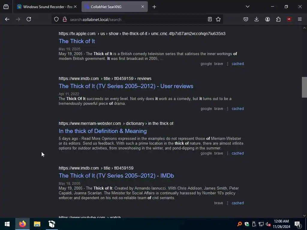Open the Firefox hamburger menu

[300, 19]
